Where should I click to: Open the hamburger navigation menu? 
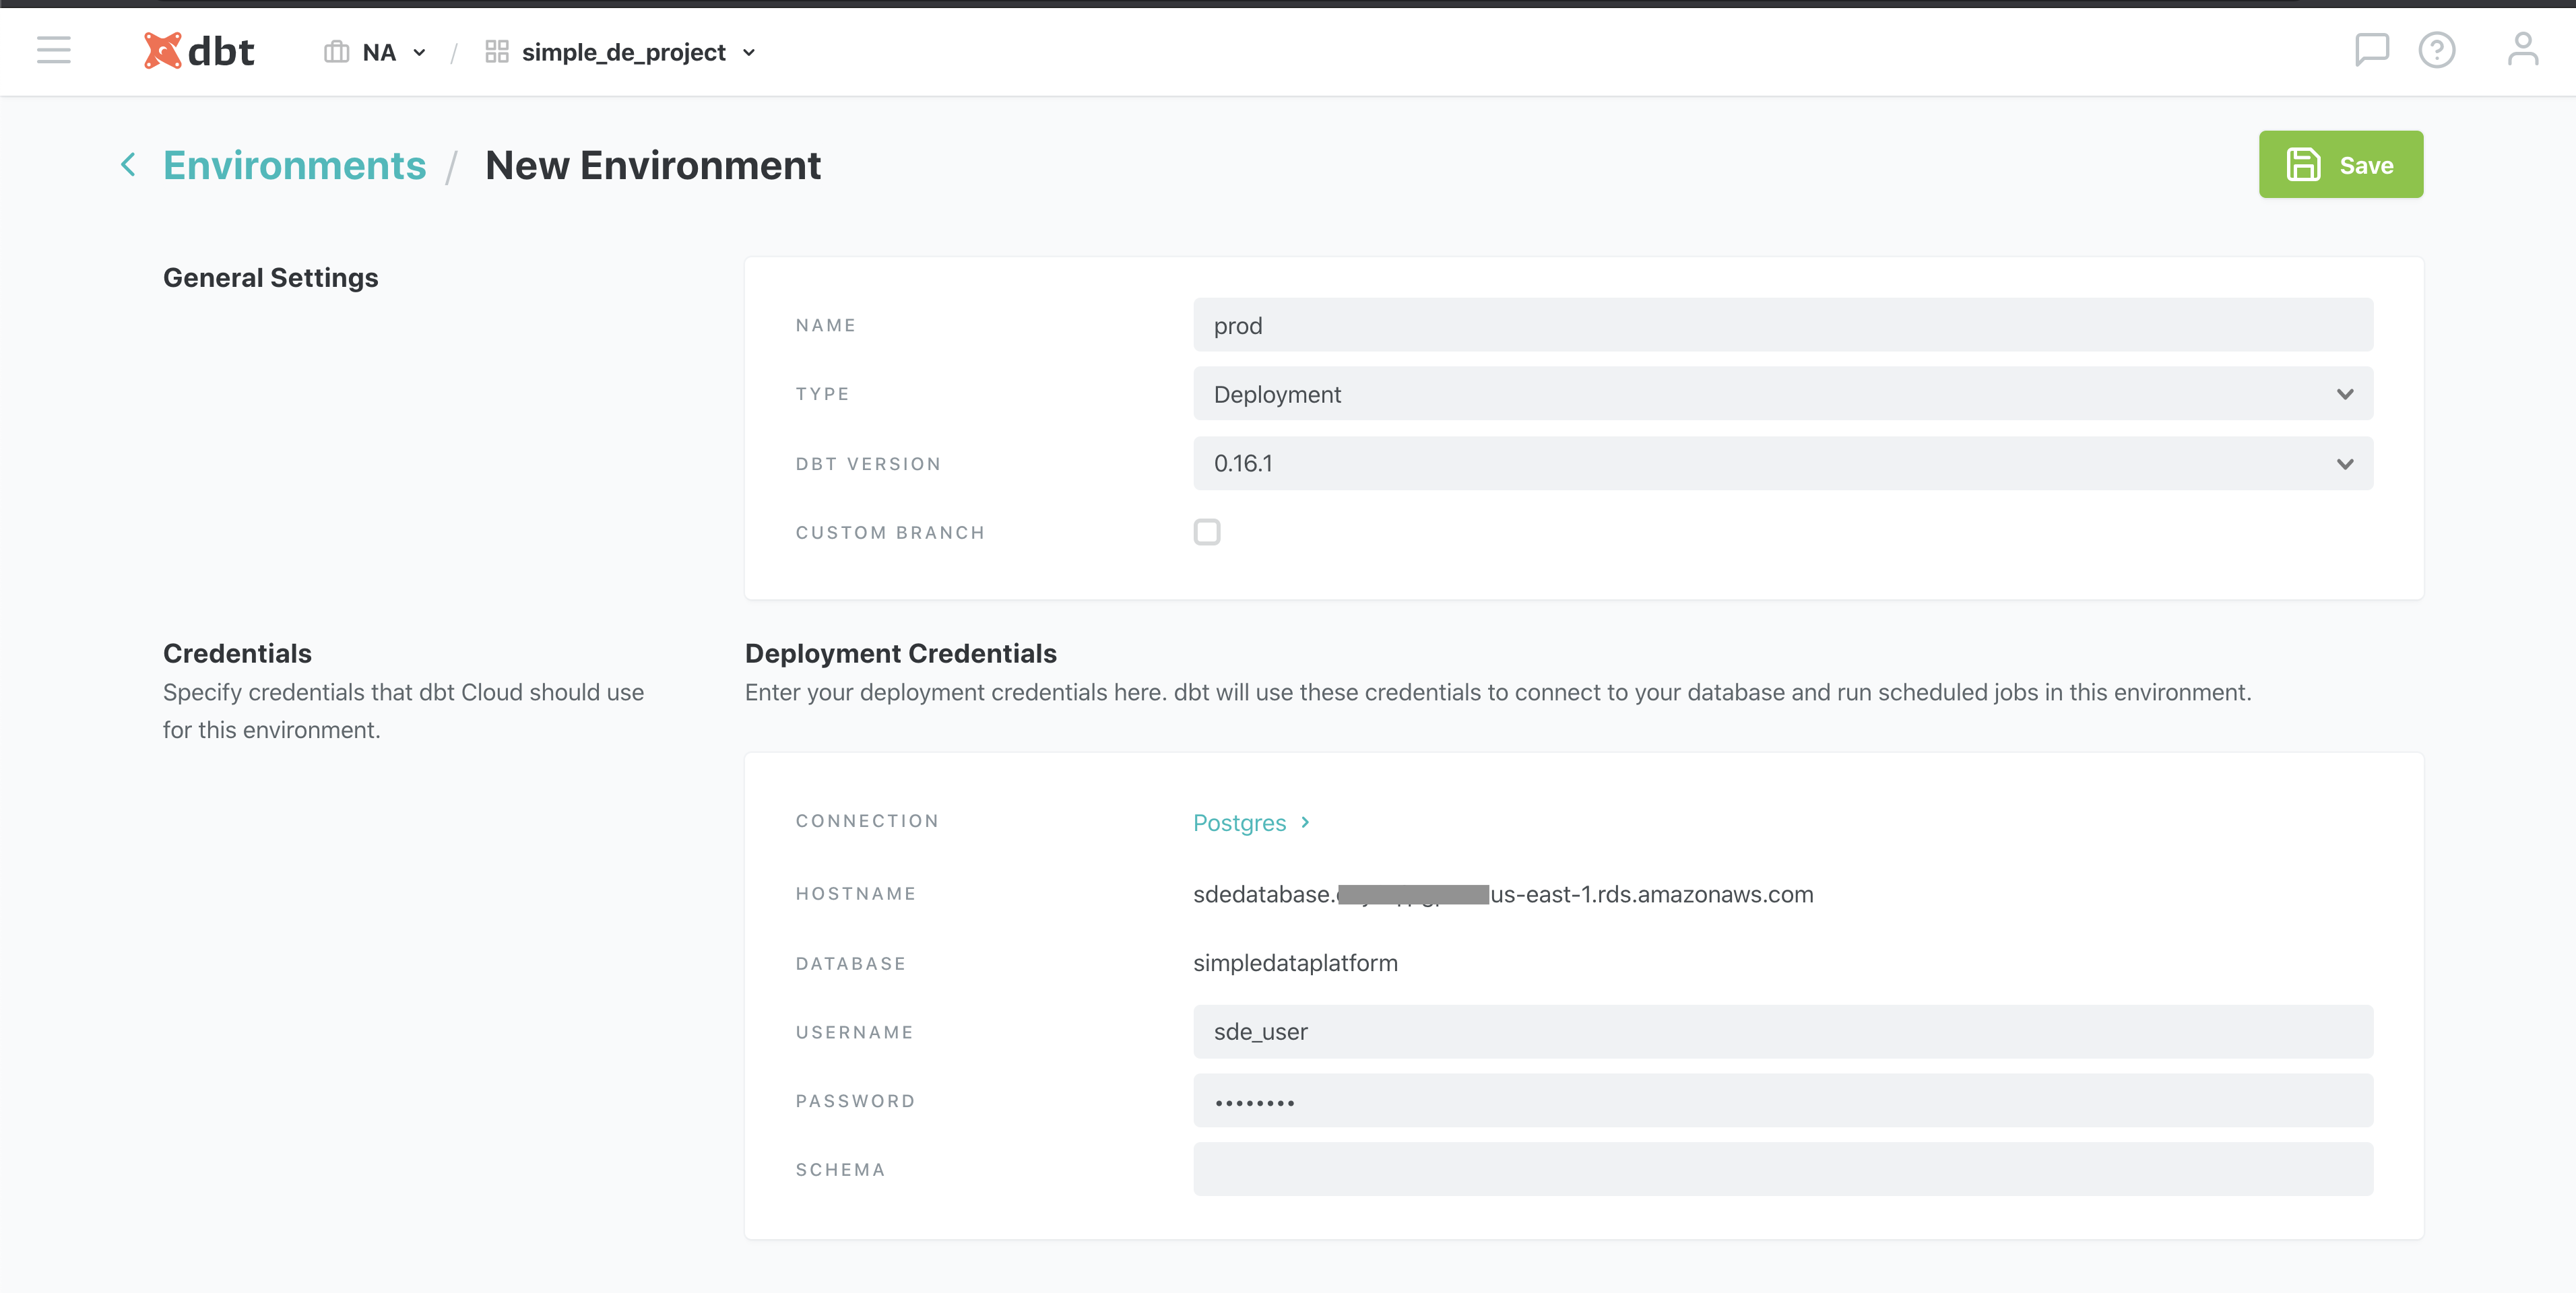(54, 50)
